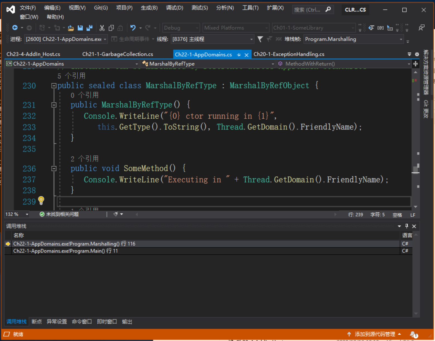435x341 pixels.
Task: Toggle auto-hide pin on call stack panel
Action: [x=407, y=226]
